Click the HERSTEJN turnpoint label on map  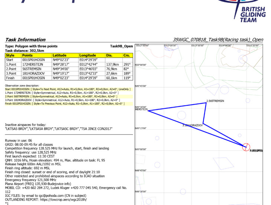(142, 110)
